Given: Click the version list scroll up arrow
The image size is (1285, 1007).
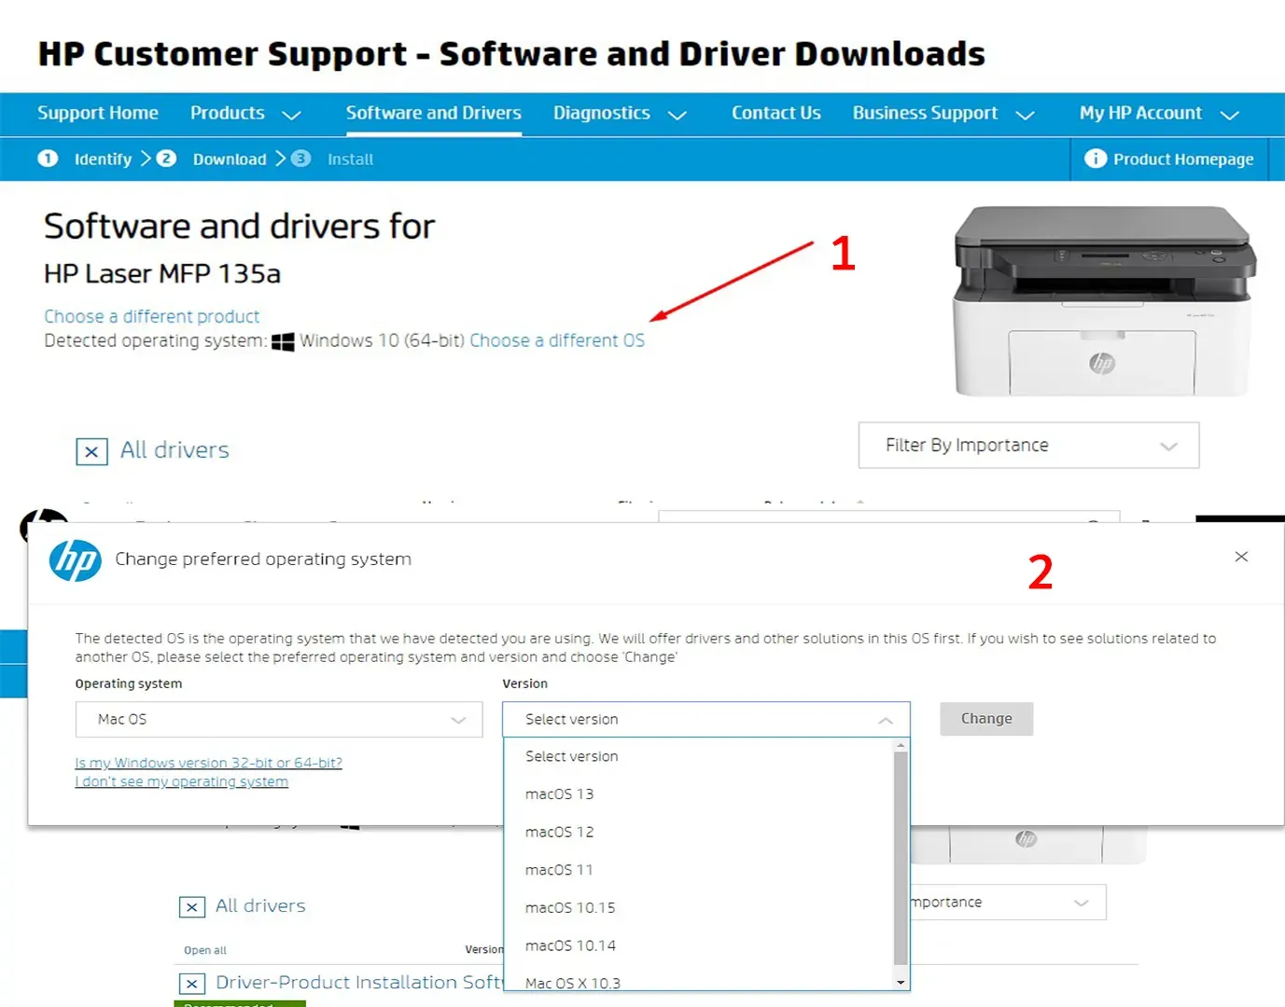Looking at the screenshot, I should pyautogui.click(x=901, y=745).
